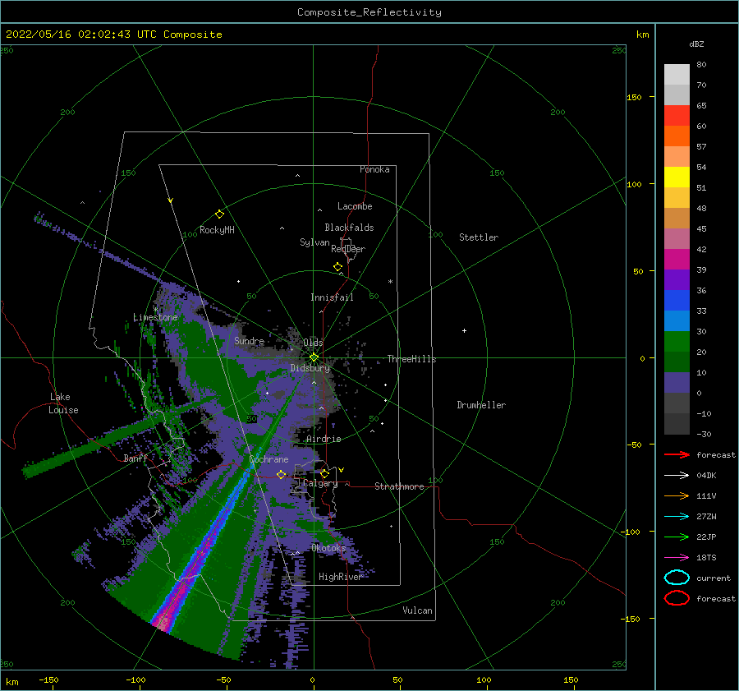Image resolution: width=739 pixels, height=691 pixels.
Task: Click the current legend label
Action: (x=713, y=578)
